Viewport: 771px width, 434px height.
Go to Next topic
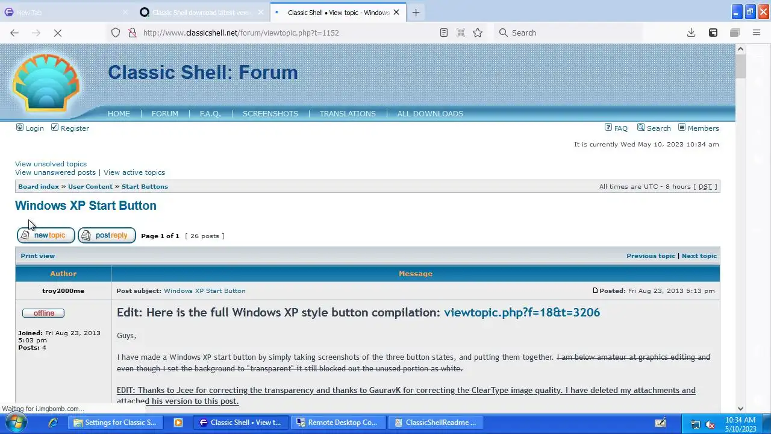click(699, 256)
